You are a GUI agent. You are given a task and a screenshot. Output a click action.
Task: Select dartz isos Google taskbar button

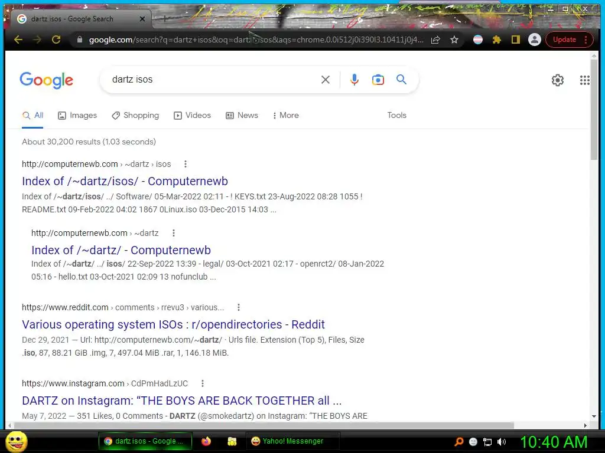pyautogui.click(x=145, y=441)
